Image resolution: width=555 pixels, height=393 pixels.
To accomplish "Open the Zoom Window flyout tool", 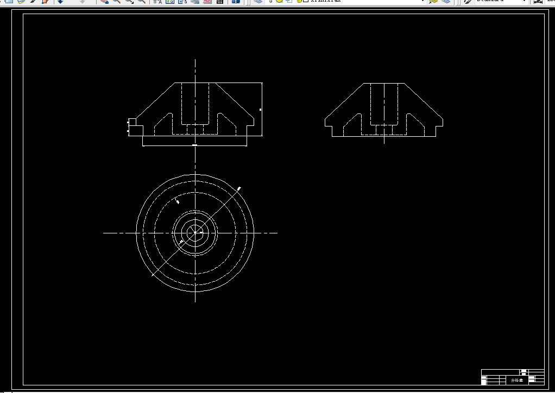I will point(129,2).
